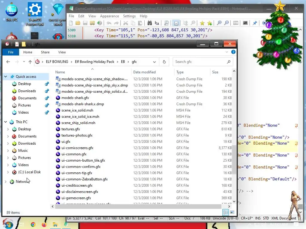Open Find with the binoculars icon

pyautogui.click(x=150, y=23)
